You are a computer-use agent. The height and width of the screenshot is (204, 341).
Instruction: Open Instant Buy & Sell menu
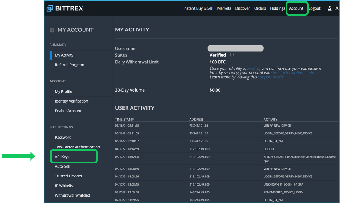coord(198,8)
